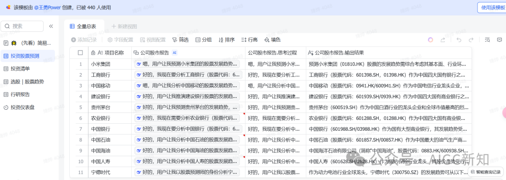Click output cell starting 预测小米集团（01810.HK）
Viewport: 506px width, 180px height.
click(x=388, y=64)
